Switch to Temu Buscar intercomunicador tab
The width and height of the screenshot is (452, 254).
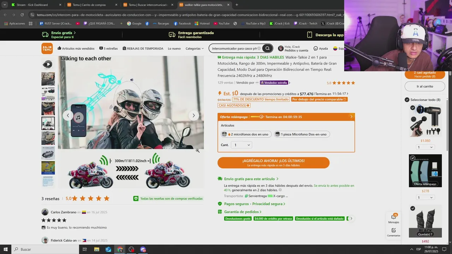pos(148,5)
